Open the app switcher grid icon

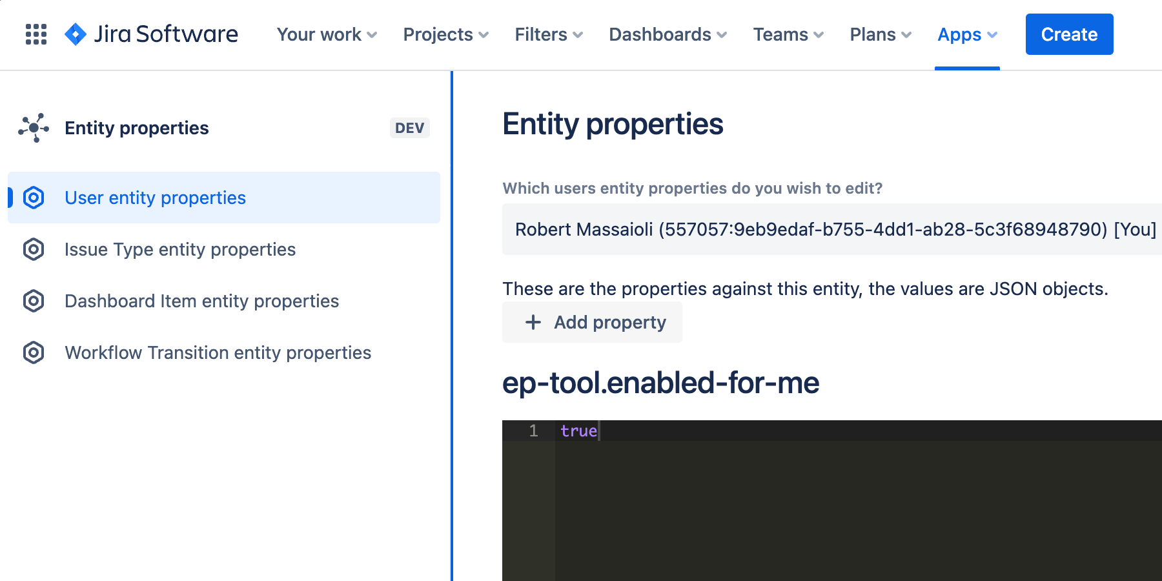click(36, 34)
